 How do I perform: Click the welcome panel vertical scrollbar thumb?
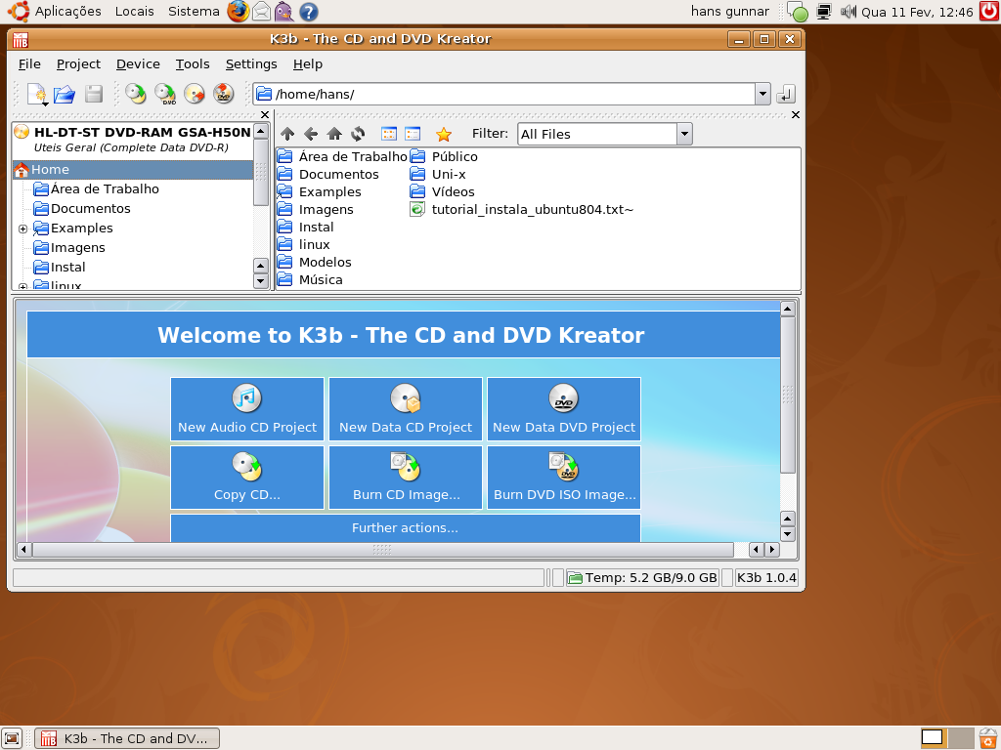coord(788,395)
